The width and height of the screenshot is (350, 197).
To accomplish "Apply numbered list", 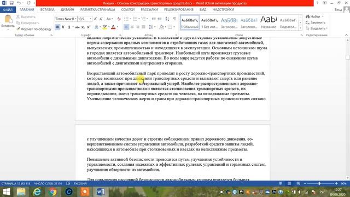I will pos(135,19).
